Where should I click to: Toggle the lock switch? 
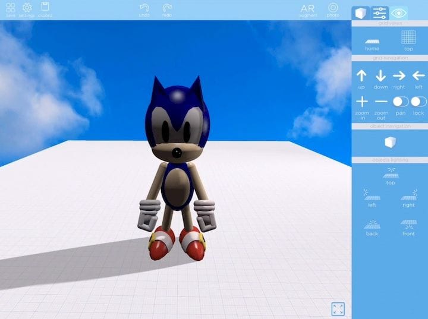[418, 102]
